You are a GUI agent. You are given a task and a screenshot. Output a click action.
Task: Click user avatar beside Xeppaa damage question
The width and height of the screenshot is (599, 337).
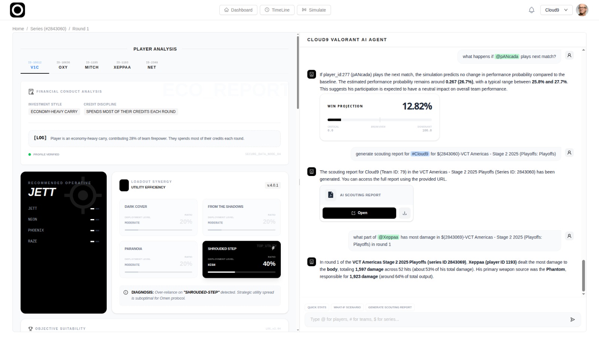569,236
